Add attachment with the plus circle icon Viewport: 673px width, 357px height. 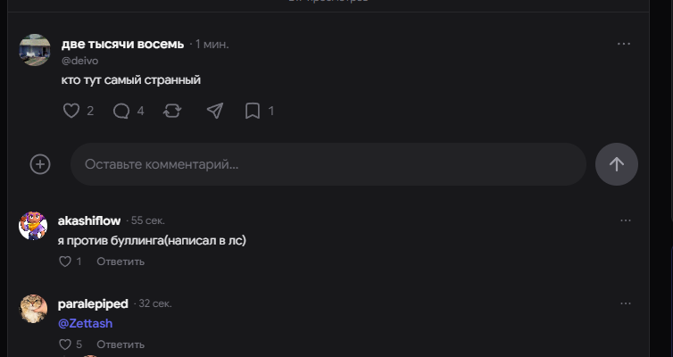[x=40, y=164]
